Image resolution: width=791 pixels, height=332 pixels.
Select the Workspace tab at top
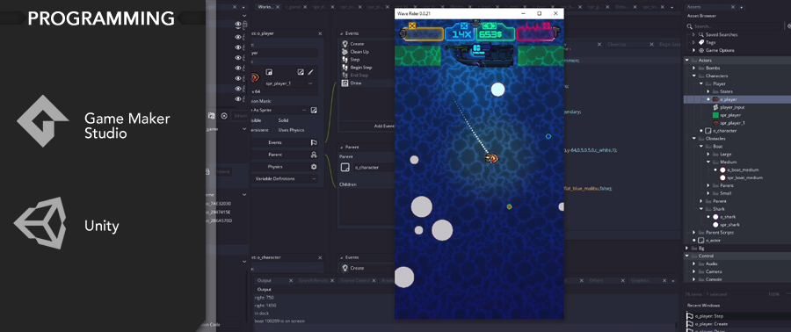pos(265,7)
